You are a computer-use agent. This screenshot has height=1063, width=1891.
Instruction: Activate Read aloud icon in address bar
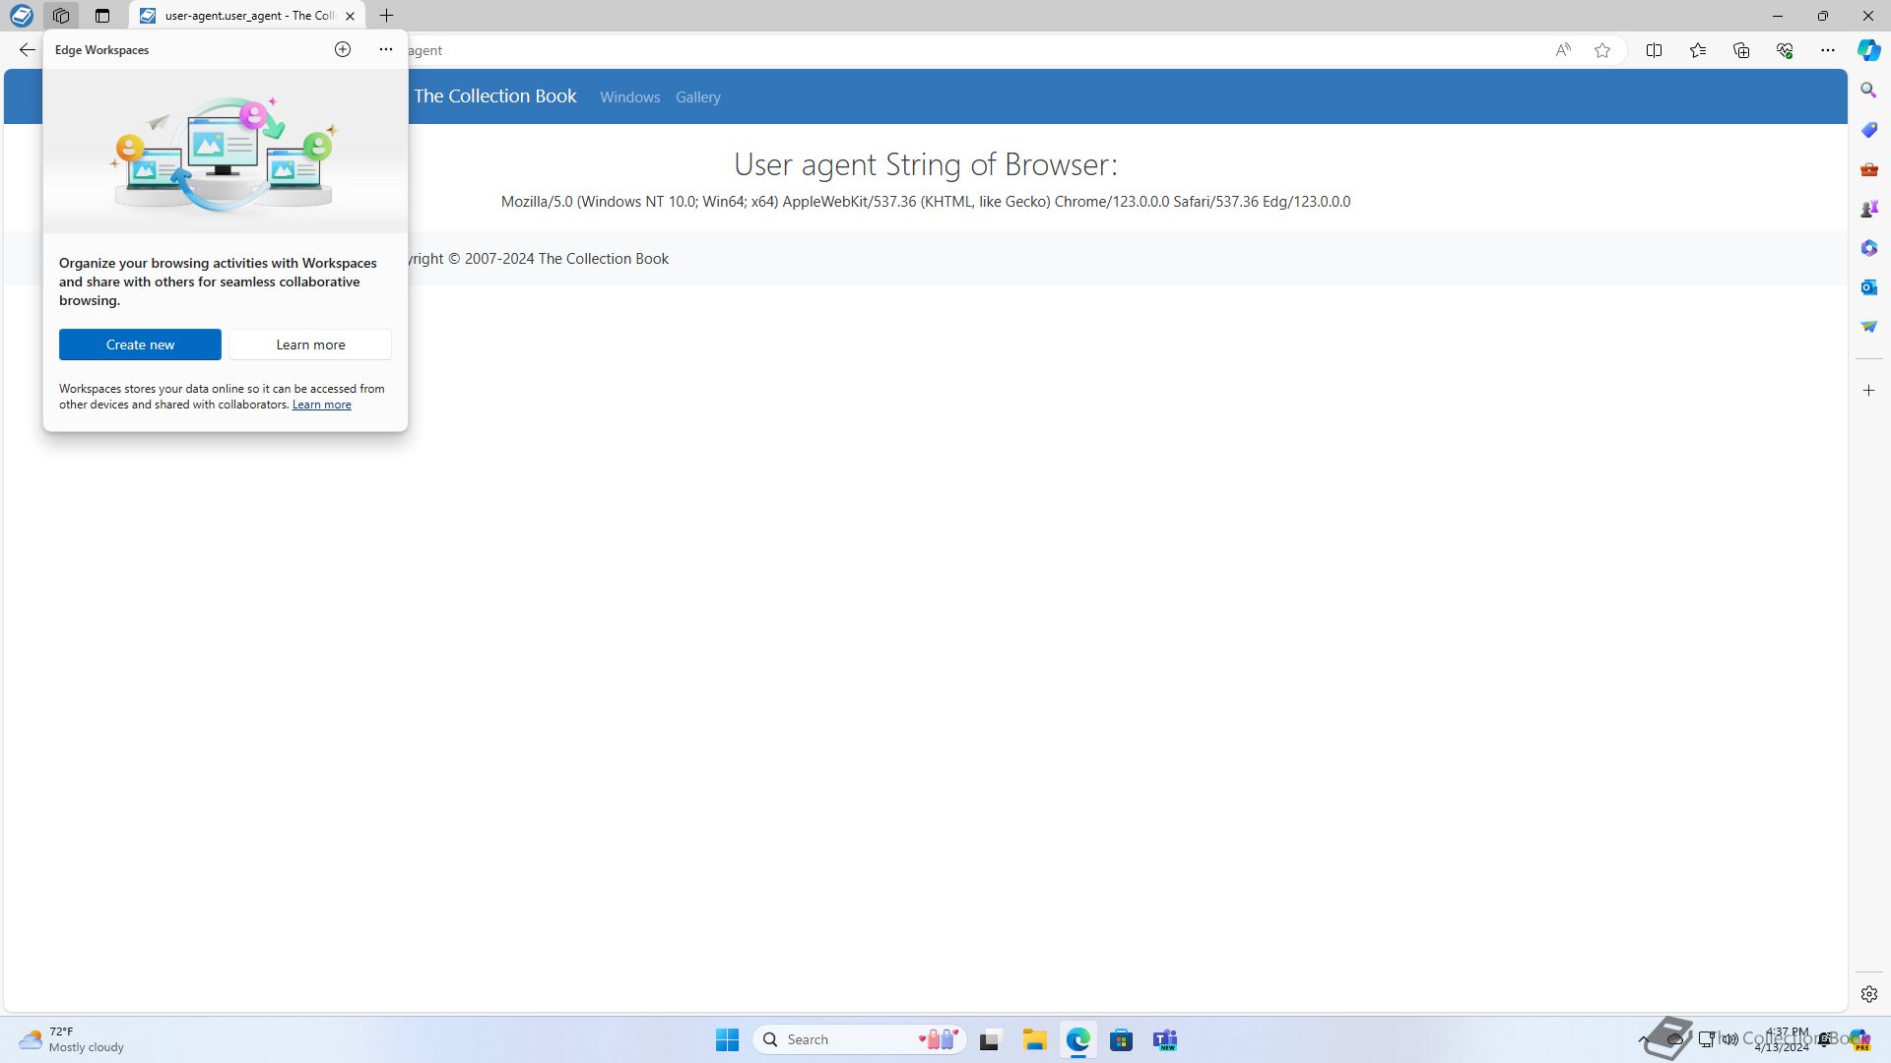(1563, 50)
